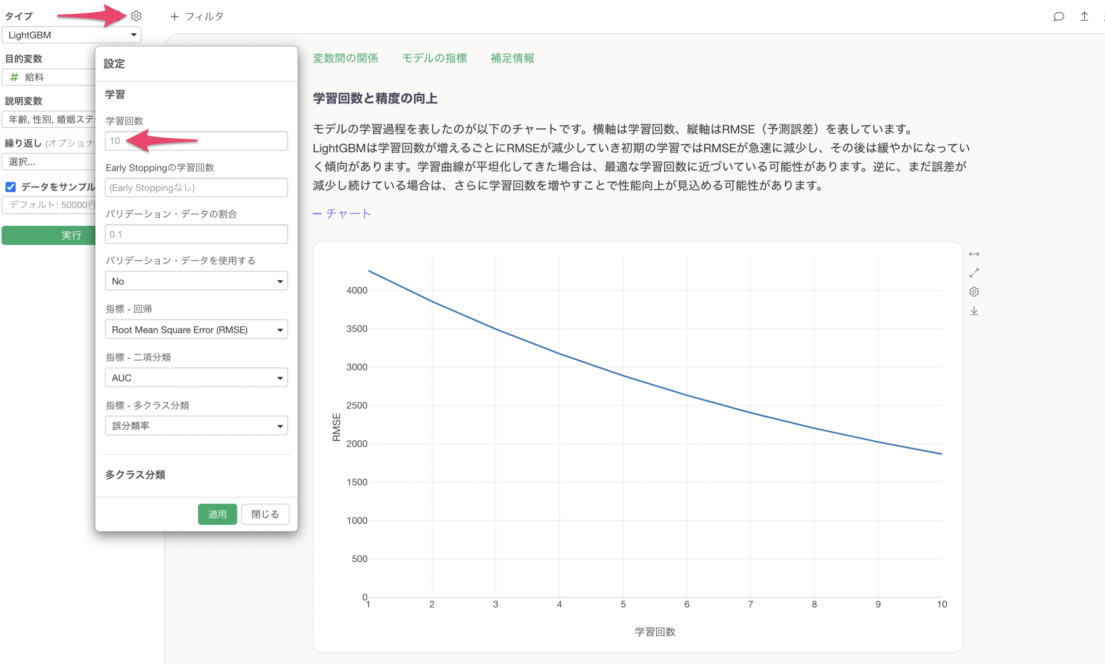Toggle the データをサンプル checkbox

pos(11,186)
